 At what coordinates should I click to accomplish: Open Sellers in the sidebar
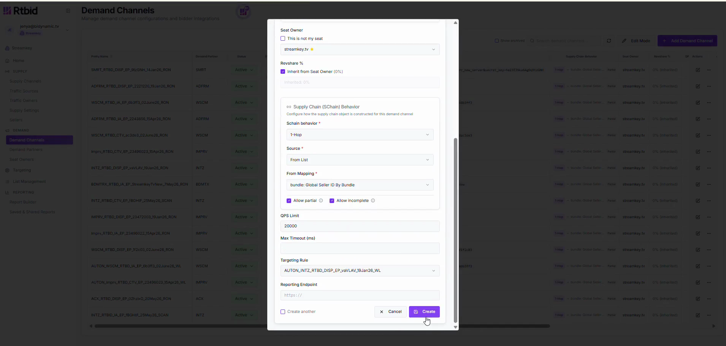coord(16,120)
